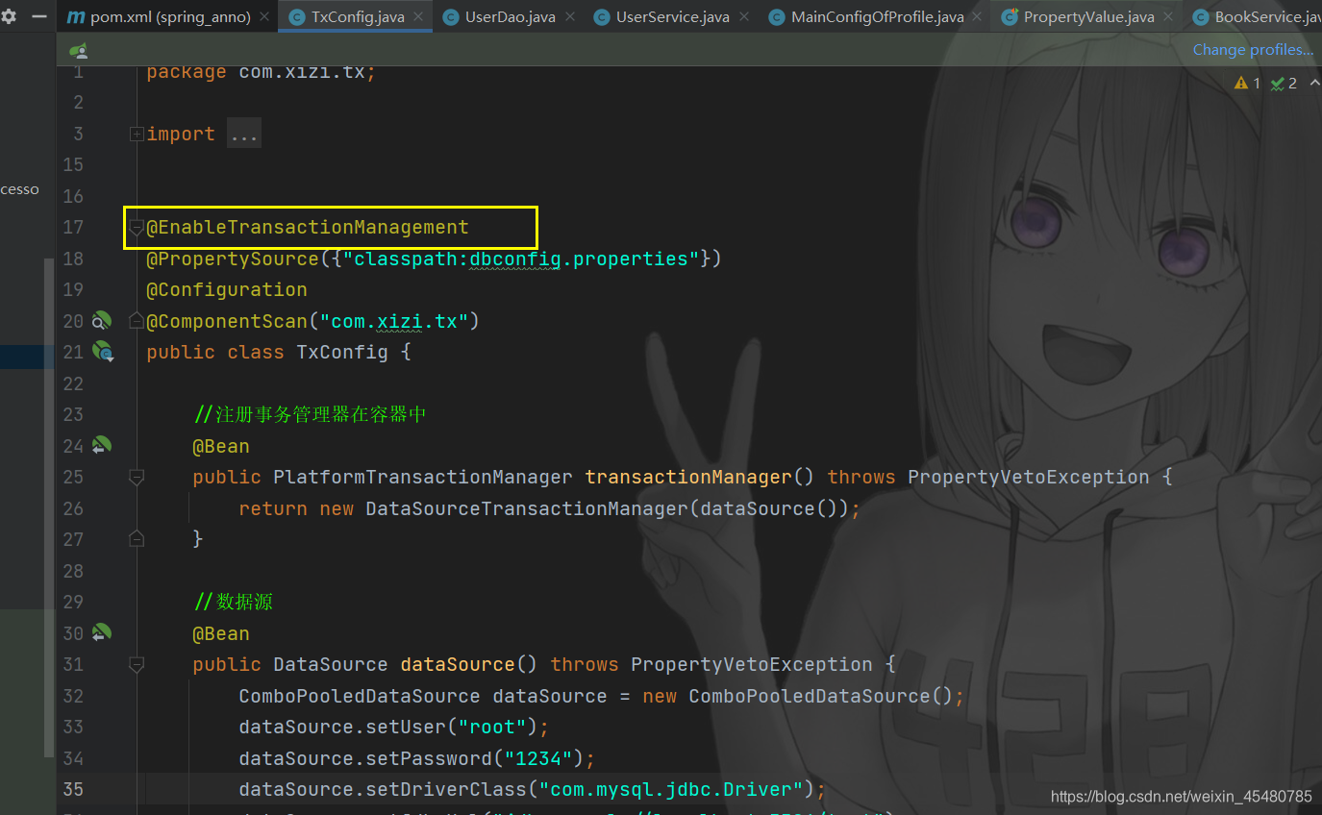This screenshot has width=1322, height=815.
Task: Collapse annotations fold marker on line 17
Action: tap(137, 227)
